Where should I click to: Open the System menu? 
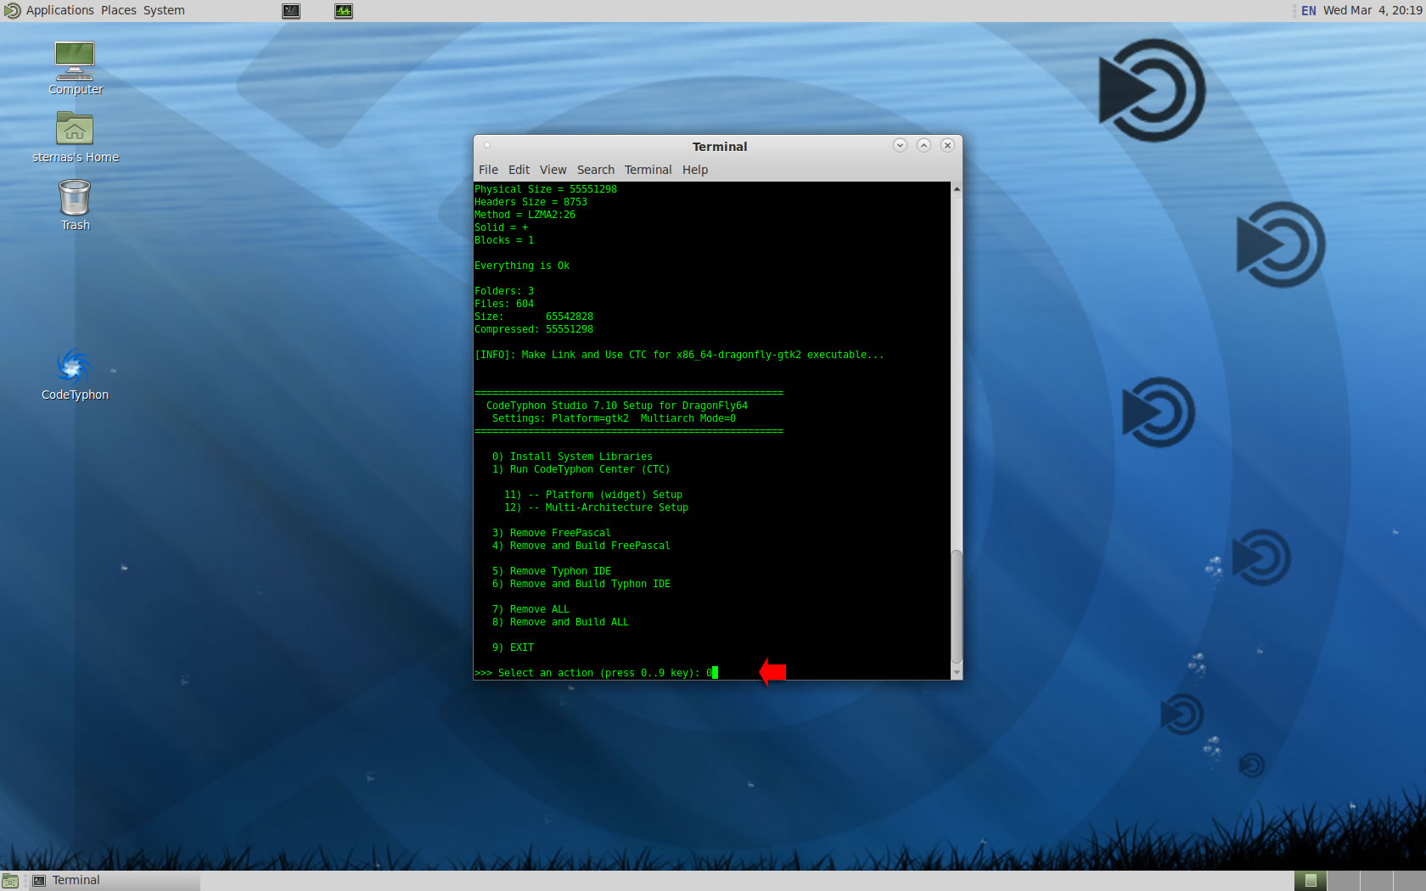(x=164, y=10)
